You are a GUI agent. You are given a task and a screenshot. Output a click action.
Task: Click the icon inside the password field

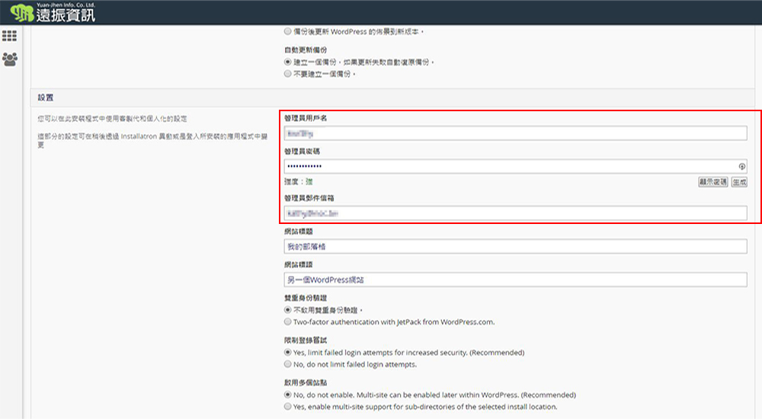click(741, 167)
